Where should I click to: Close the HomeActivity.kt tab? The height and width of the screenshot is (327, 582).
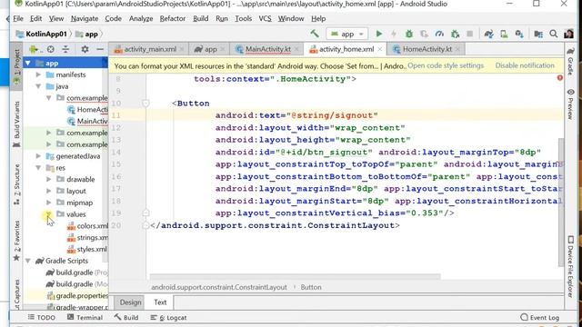(x=457, y=49)
